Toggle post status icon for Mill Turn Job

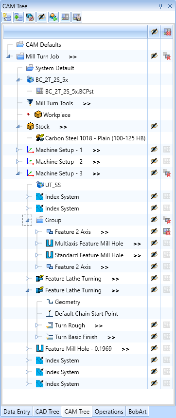coord(167,56)
